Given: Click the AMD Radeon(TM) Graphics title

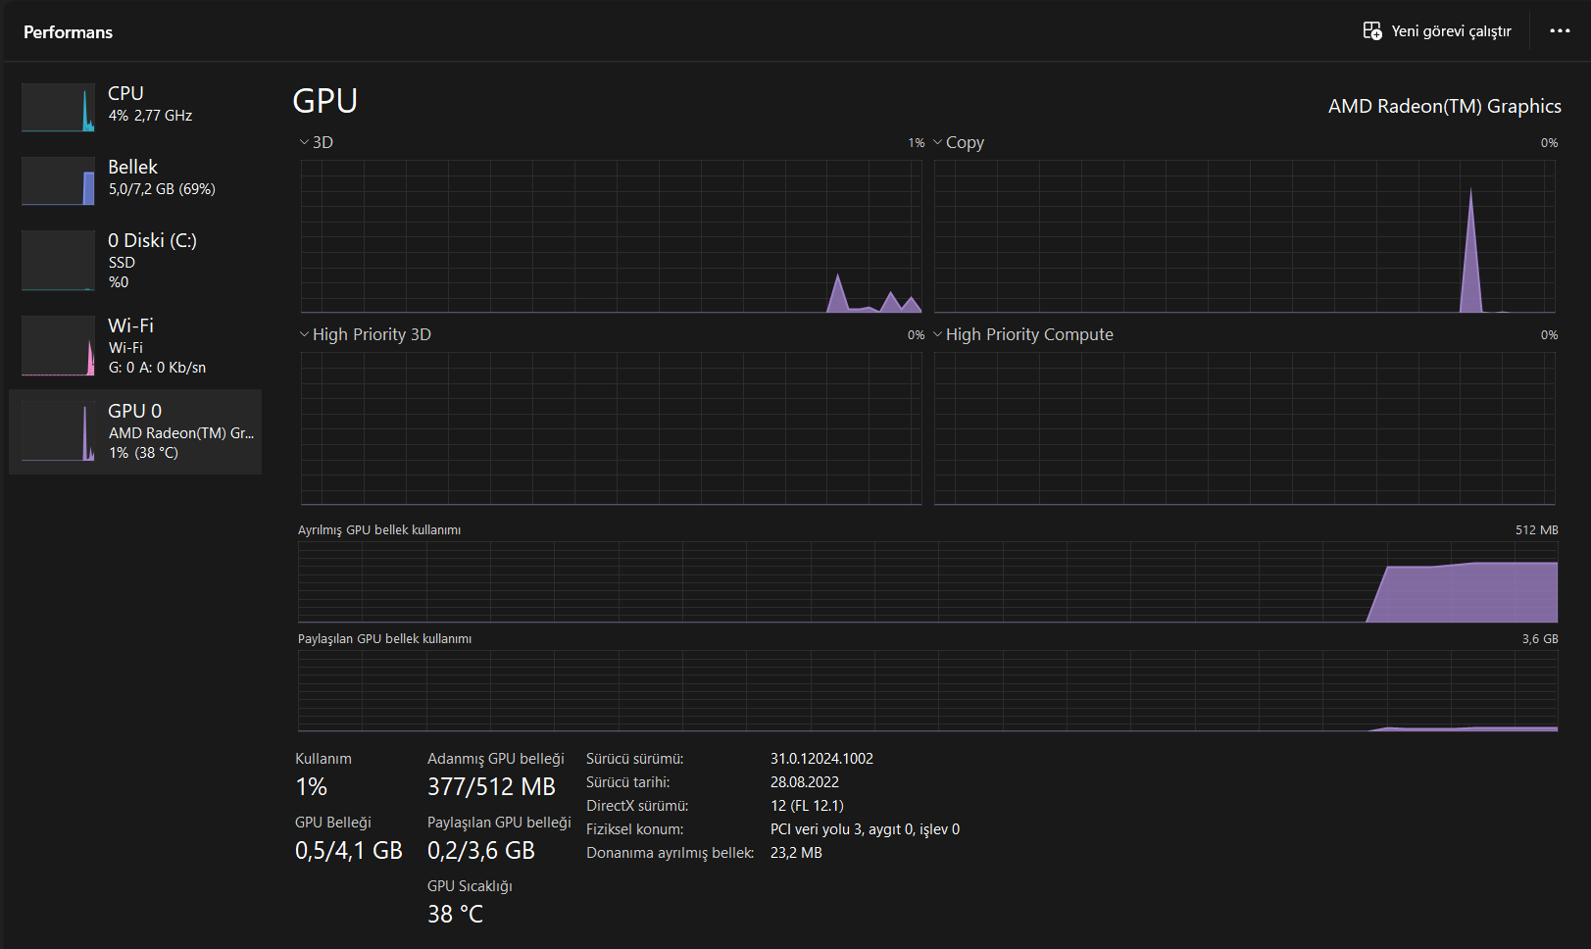Looking at the screenshot, I should tap(1445, 106).
